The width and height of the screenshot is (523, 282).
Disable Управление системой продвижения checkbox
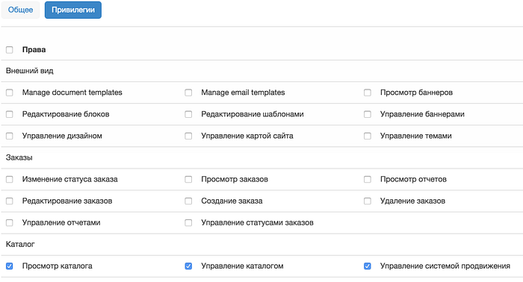tap(368, 266)
